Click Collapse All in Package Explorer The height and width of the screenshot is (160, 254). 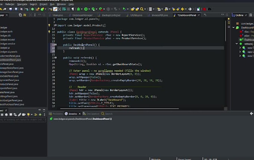pos(20,15)
